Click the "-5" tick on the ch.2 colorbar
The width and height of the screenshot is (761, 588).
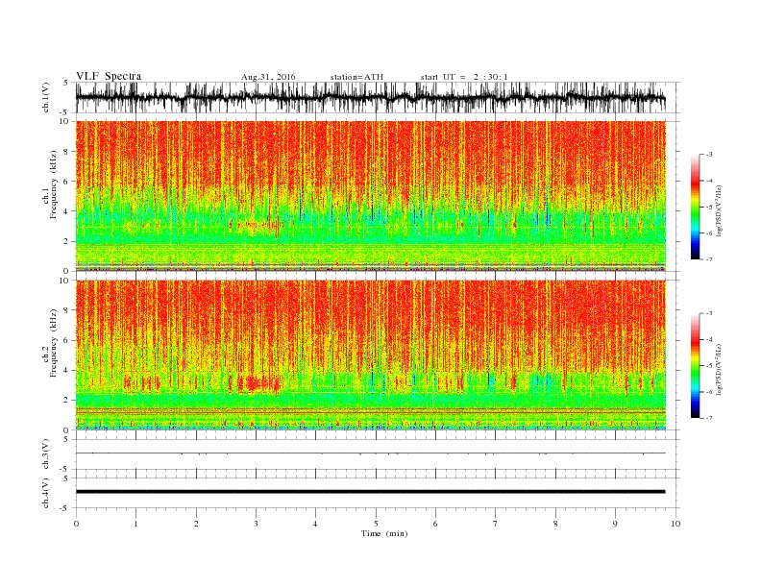coord(708,366)
